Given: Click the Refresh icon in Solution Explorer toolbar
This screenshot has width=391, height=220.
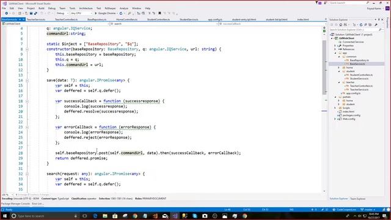Looking at the screenshot, I should coord(360,24).
